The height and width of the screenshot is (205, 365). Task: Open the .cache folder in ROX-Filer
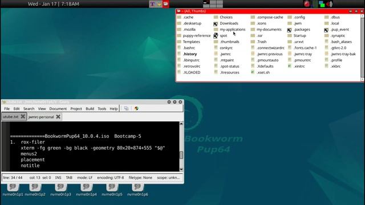point(185,17)
